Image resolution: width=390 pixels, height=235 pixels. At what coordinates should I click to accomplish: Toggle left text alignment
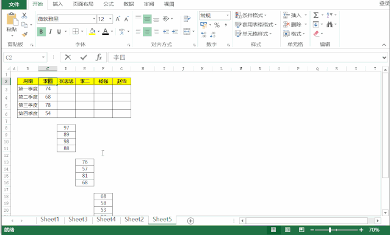pyautogui.click(x=139, y=32)
